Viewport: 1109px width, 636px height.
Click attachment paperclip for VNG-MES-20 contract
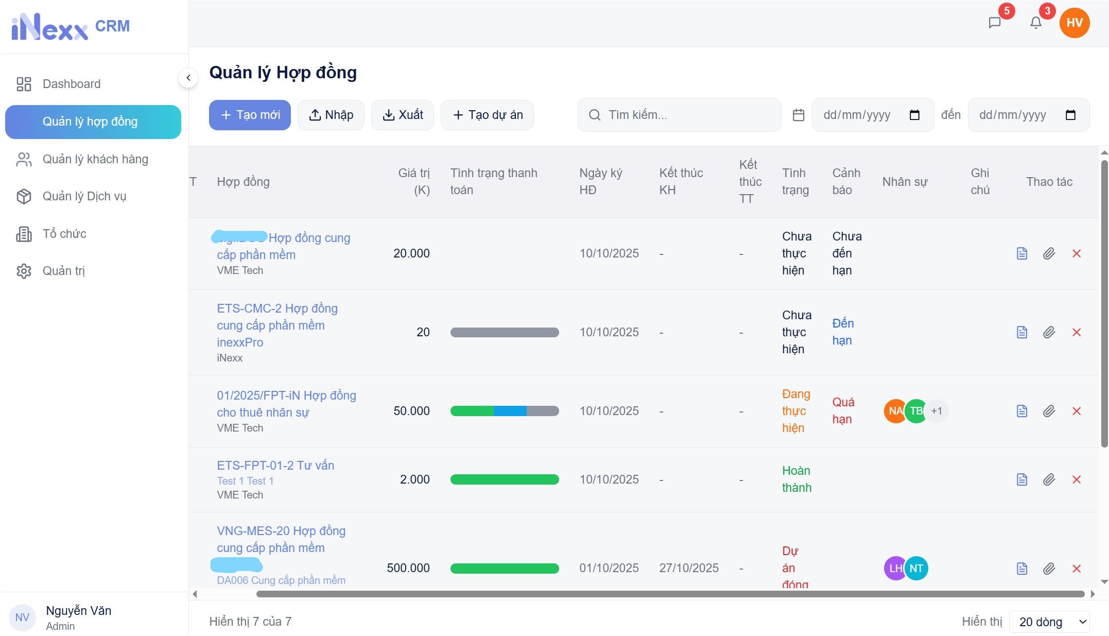point(1049,569)
